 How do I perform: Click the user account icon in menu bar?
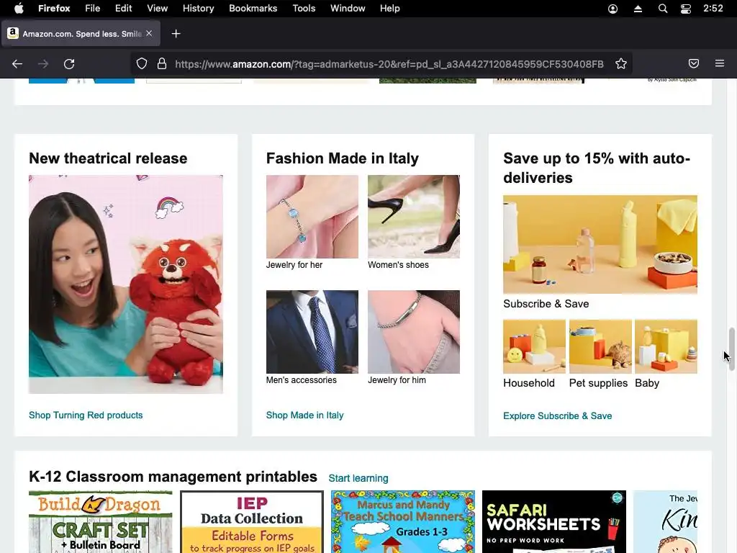click(x=613, y=9)
